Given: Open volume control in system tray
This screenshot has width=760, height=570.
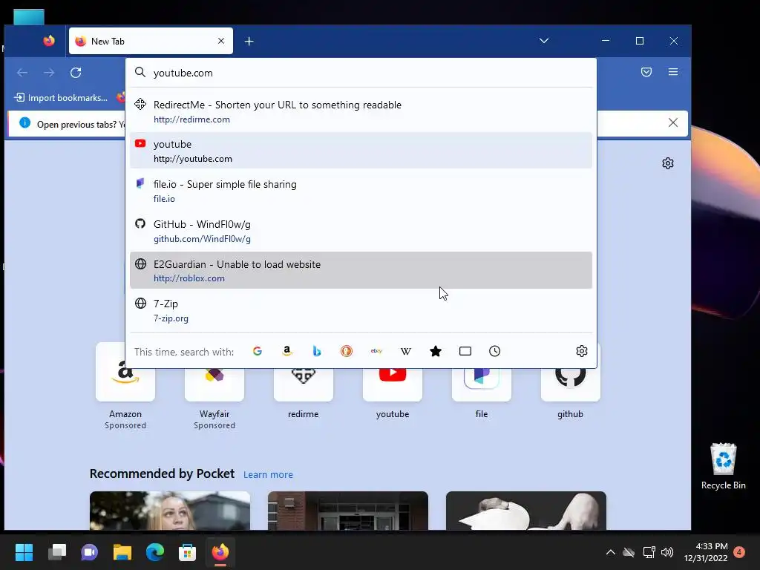Looking at the screenshot, I should click(x=667, y=552).
